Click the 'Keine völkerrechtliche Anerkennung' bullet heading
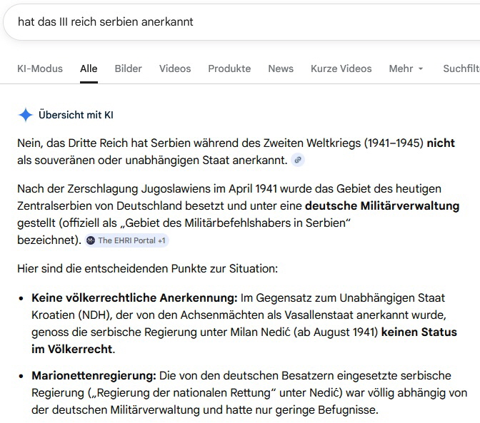The width and height of the screenshot is (480, 423). point(134,297)
